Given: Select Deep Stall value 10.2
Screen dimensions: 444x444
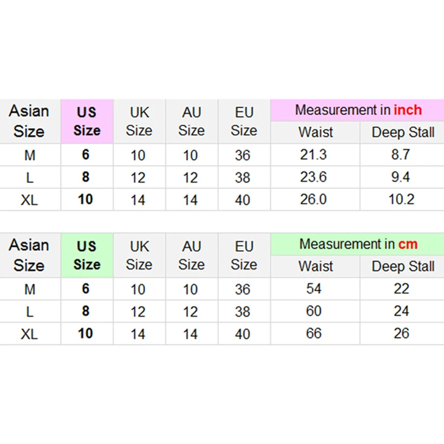Looking at the screenshot, I should pos(401,200).
